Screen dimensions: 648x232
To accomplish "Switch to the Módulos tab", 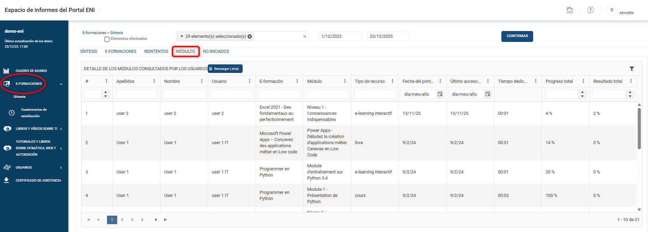I will click(x=186, y=51).
